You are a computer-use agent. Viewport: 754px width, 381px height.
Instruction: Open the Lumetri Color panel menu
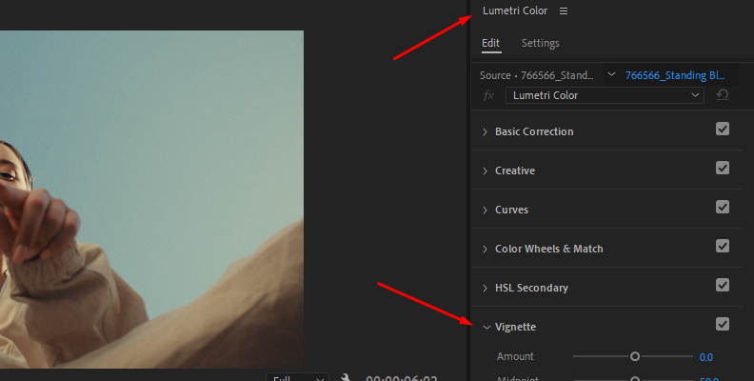tap(564, 10)
